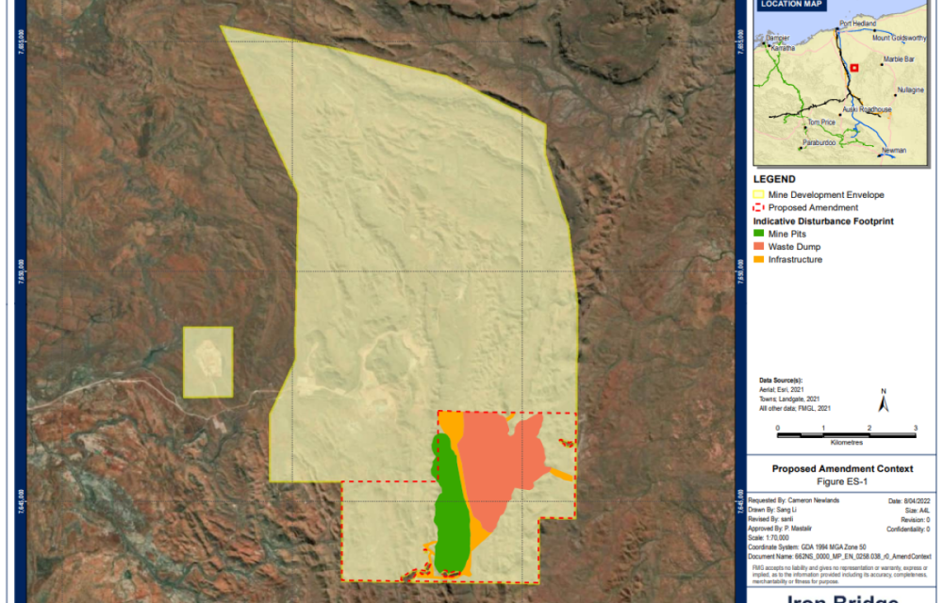Click the red project marker in the location map
The height and width of the screenshot is (603, 943).
pyautogui.click(x=853, y=69)
